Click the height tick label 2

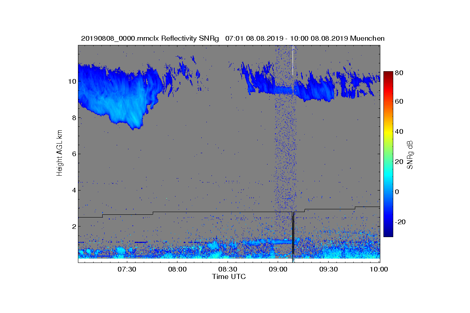[73, 226]
